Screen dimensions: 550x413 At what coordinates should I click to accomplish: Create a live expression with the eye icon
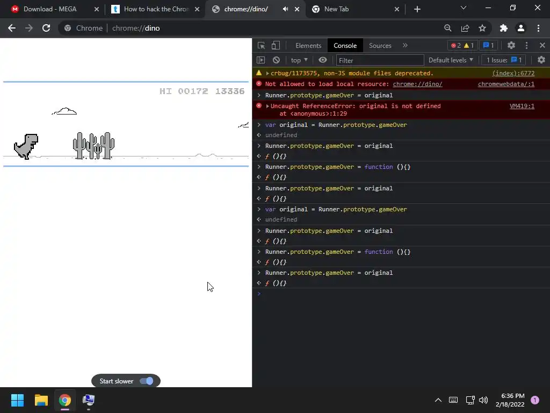pos(323,60)
